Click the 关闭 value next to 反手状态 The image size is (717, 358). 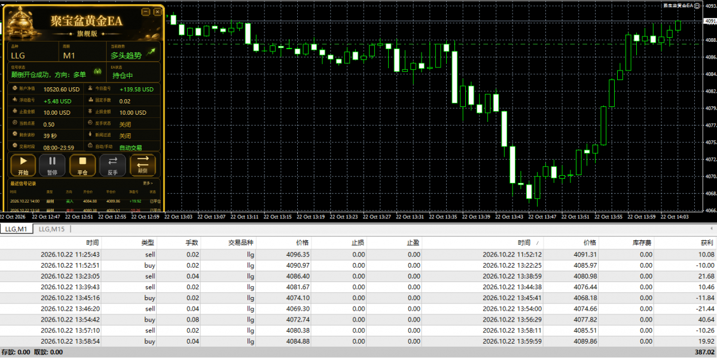pos(126,124)
